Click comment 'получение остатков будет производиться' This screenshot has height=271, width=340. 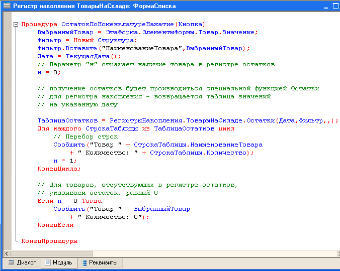[x=178, y=88]
